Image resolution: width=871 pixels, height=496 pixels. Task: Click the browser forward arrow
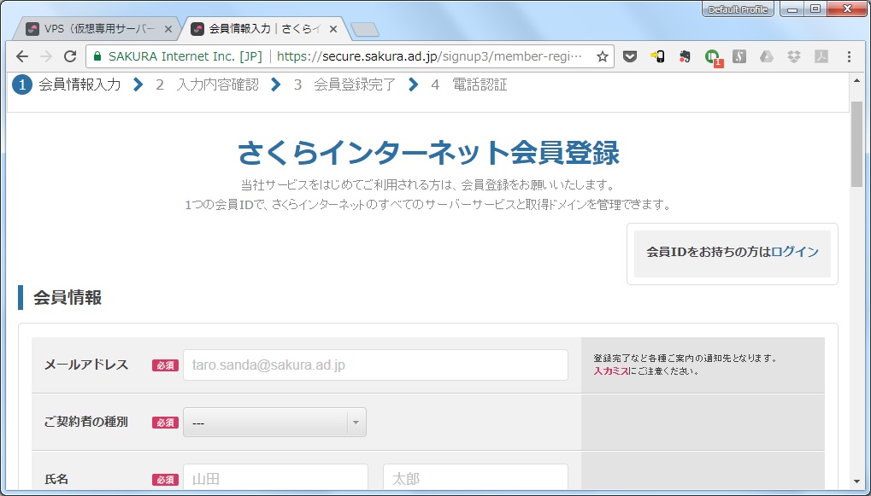[46, 56]
